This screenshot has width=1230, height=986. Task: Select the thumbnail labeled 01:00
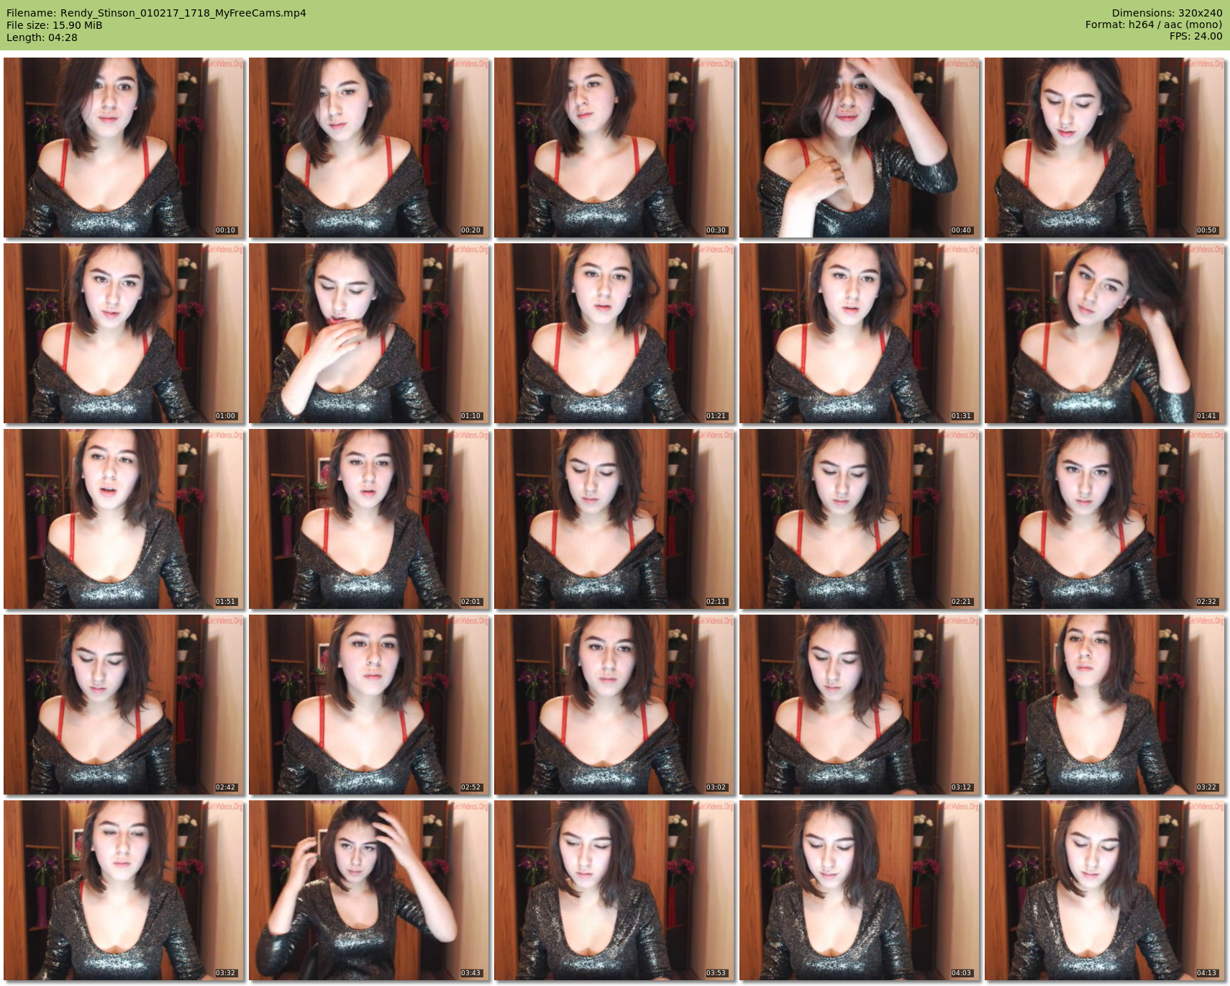click(x=124, y=333)
